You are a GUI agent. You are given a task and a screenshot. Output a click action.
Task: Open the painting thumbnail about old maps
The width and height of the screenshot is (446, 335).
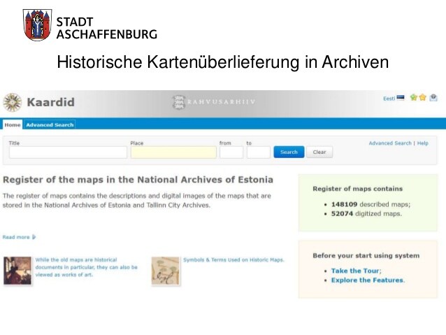click(x=17, y=271)
